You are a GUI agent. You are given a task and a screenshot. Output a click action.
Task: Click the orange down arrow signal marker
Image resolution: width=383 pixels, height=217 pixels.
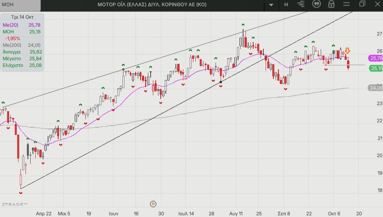click(x=348, y=51)
